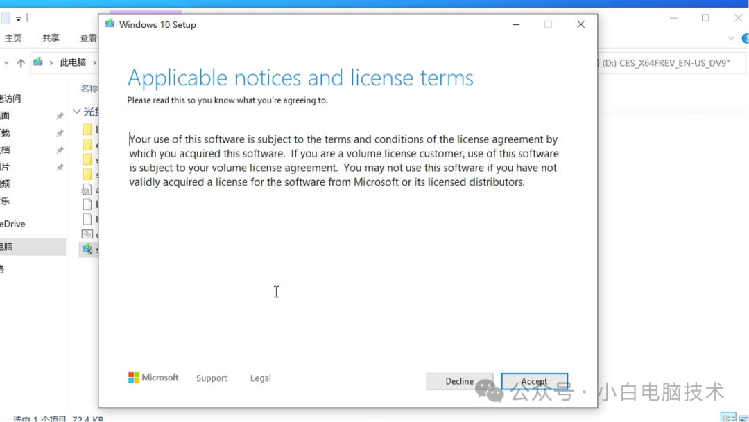Open the Legal link in Setup
The height and width of the screenshot is (422, 749).
[x=260, y=378]
